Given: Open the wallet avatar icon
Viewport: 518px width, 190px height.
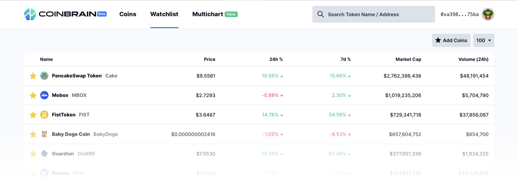Looking at the screenshot, I should [488, 14].
